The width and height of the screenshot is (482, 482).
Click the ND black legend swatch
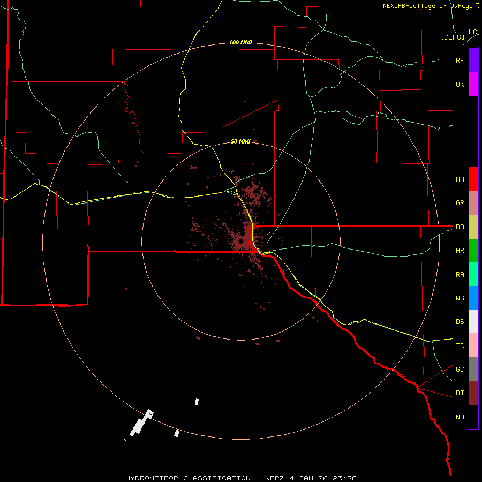click(473, 417)
